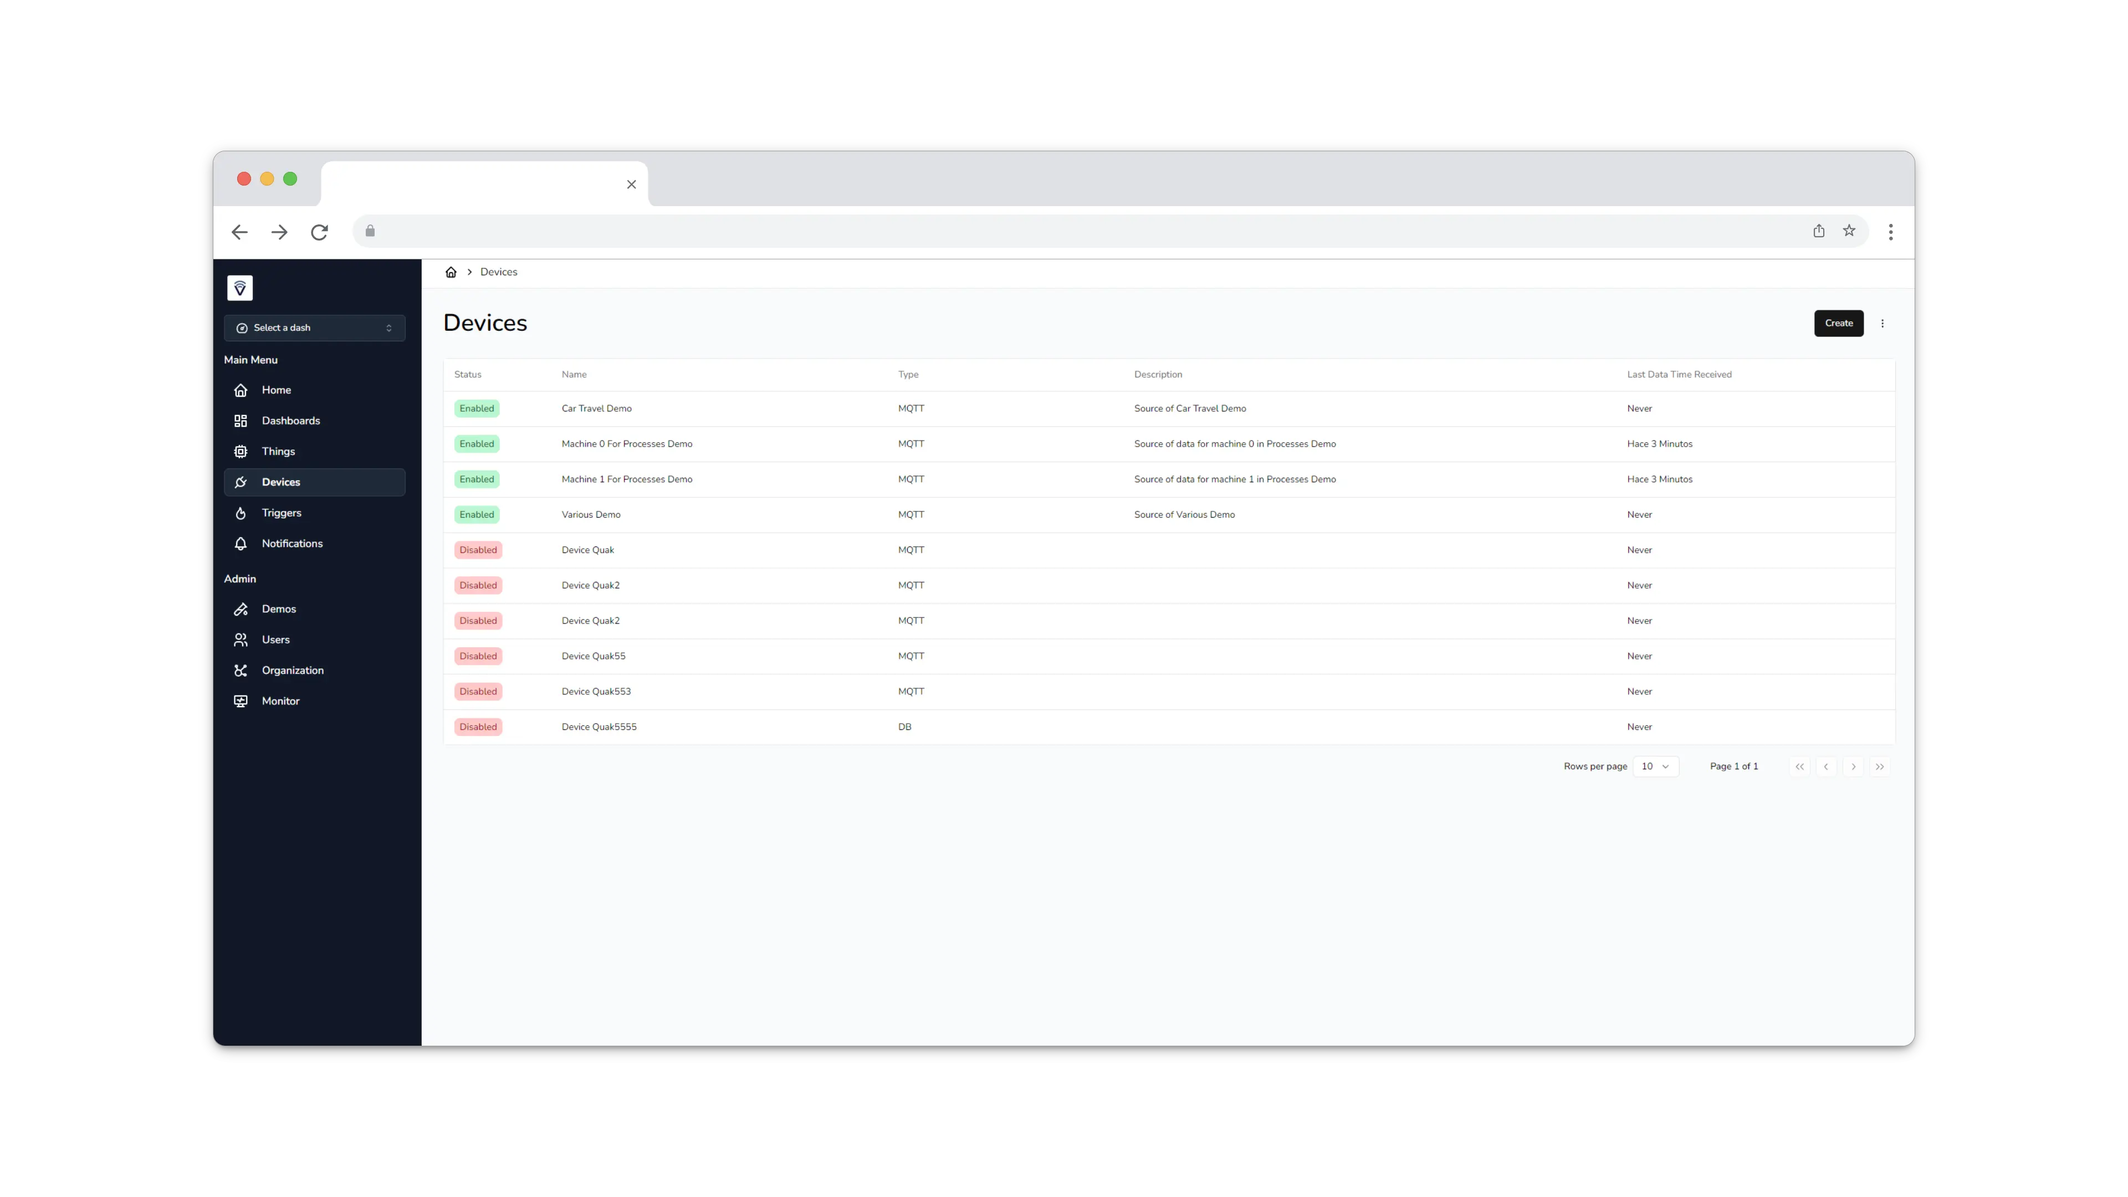2128x1197 pixels.
Task: Open the Device Quak5555 row
Action: click(x=599, y=727)
